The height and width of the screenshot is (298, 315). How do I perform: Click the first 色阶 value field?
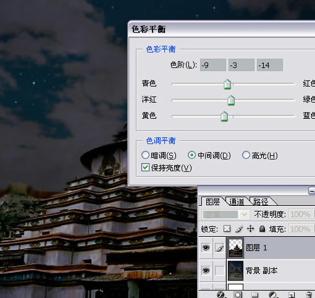pyautogui.click(x=213, y=65)
